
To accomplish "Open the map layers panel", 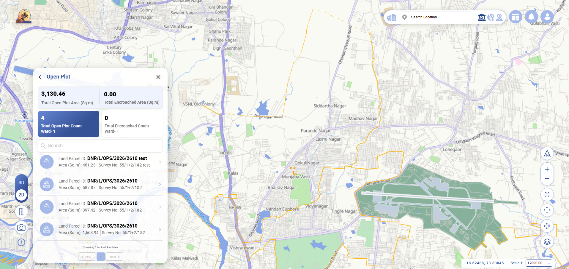I will (547, 242).
